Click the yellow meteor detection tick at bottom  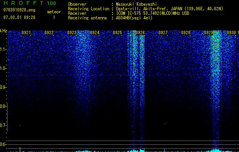click(x=20, y=149)
